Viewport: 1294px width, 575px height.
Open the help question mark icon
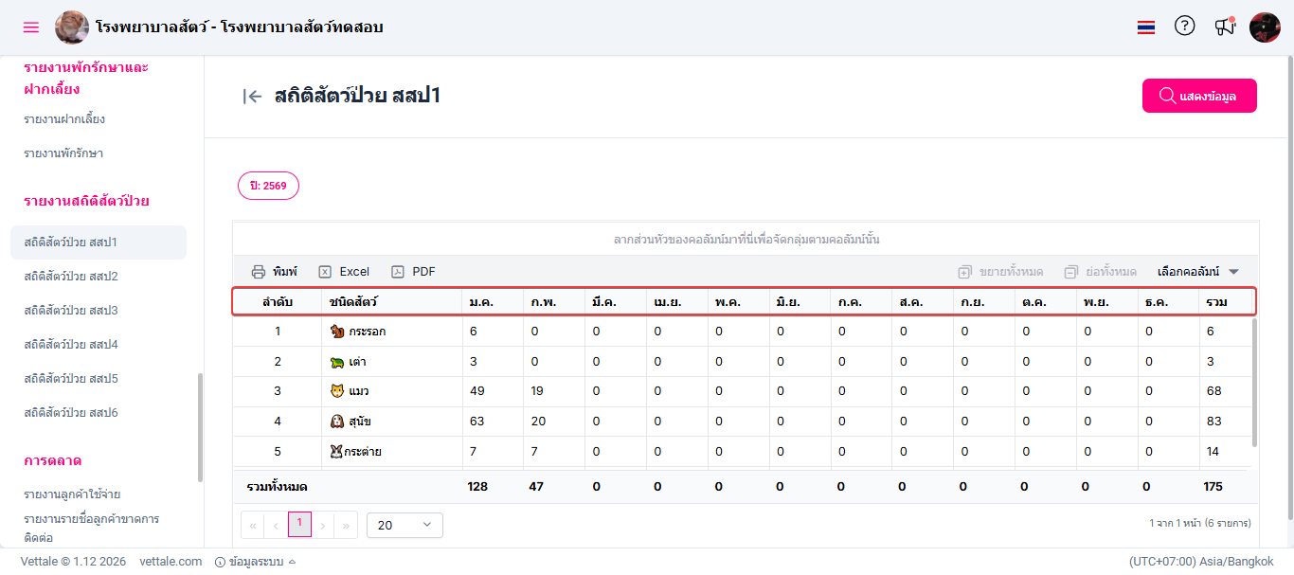(x=1184, y=27)
